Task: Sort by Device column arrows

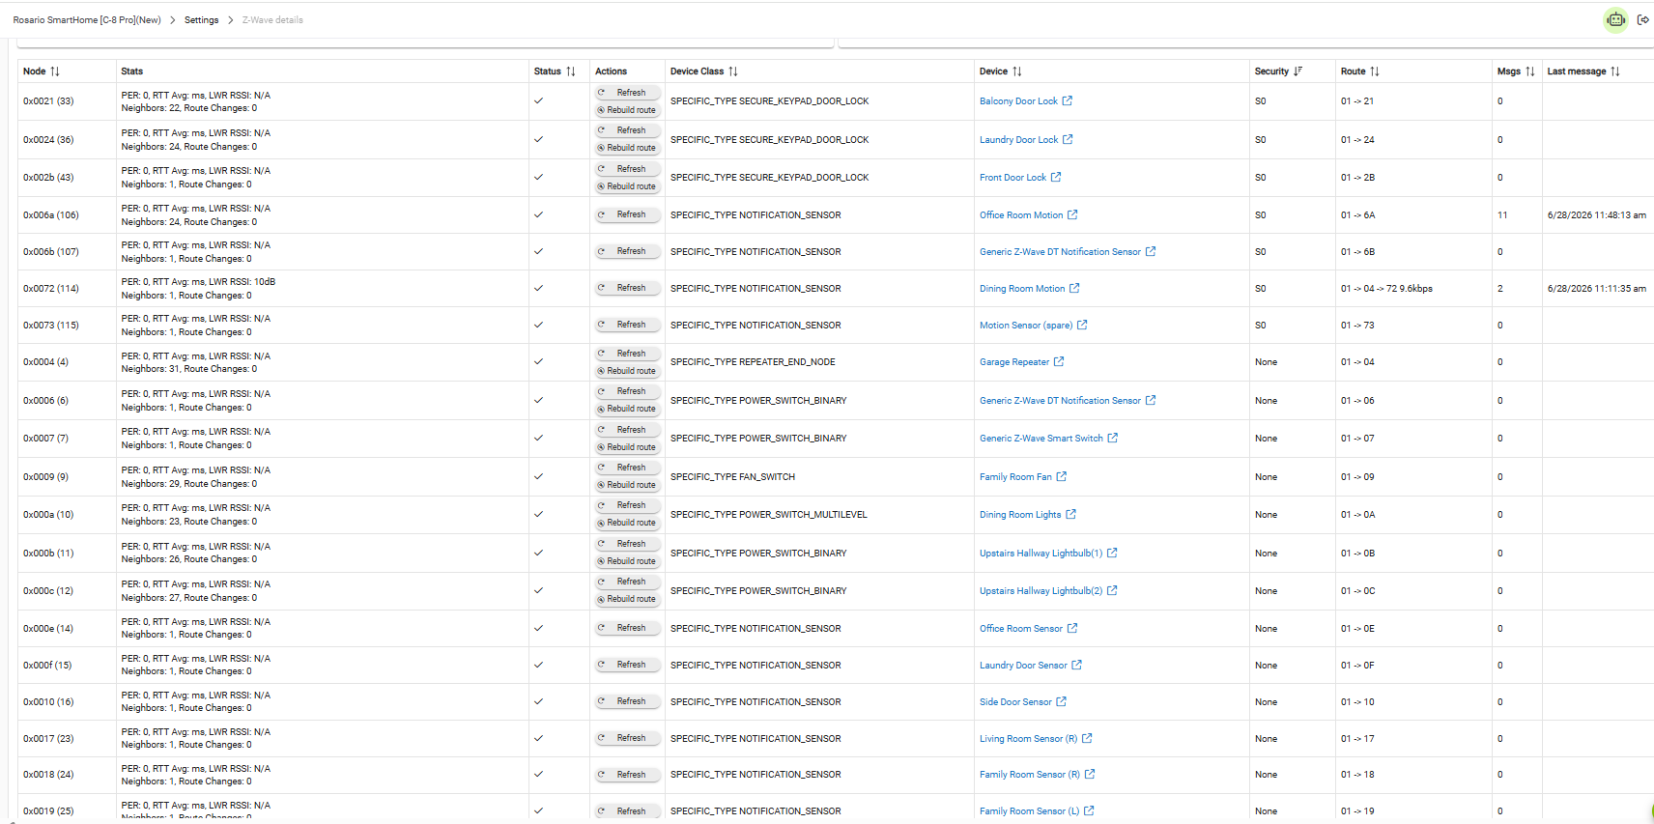Action: tap(1017, 71)
